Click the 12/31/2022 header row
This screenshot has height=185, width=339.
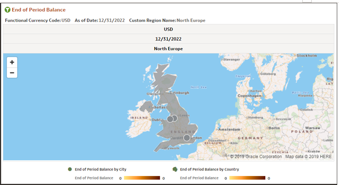click(169, 39)
